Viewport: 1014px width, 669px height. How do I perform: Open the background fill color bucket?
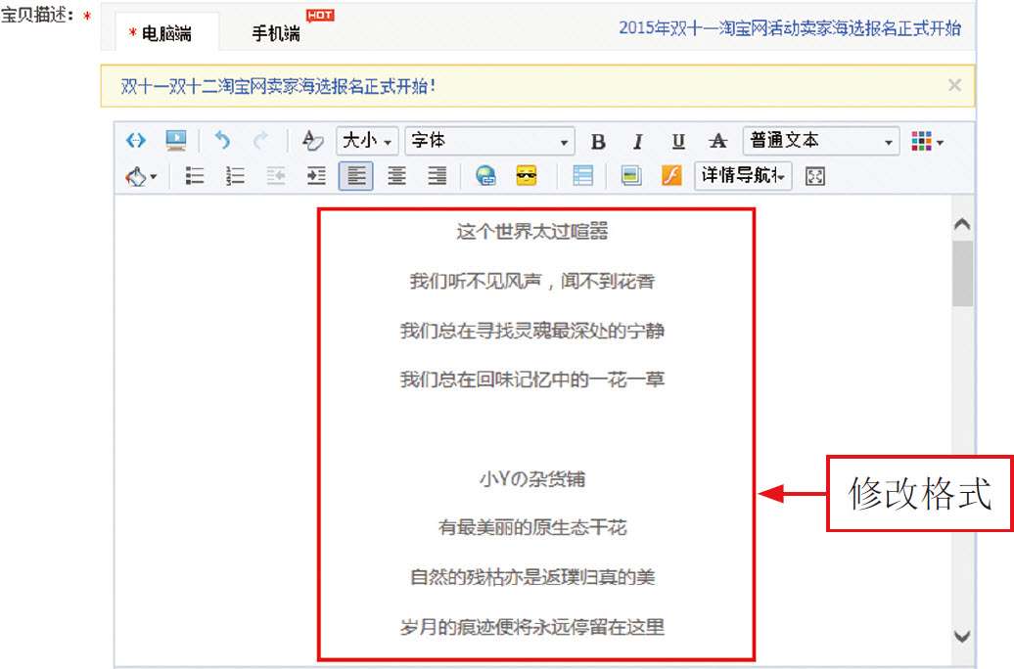[x=140, y=176]
